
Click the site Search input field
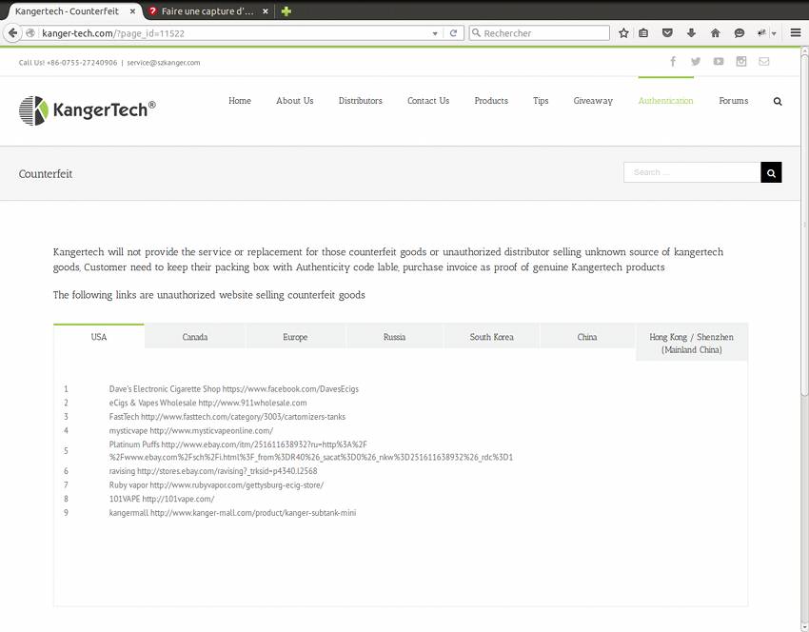click(692, 172)
